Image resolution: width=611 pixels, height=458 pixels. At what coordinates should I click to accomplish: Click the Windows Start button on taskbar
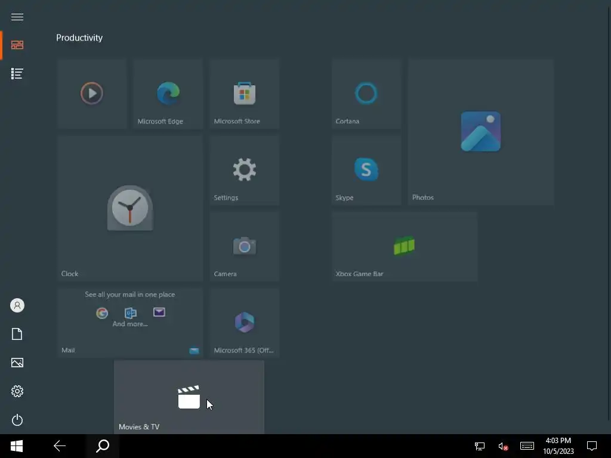coord(17,446)
